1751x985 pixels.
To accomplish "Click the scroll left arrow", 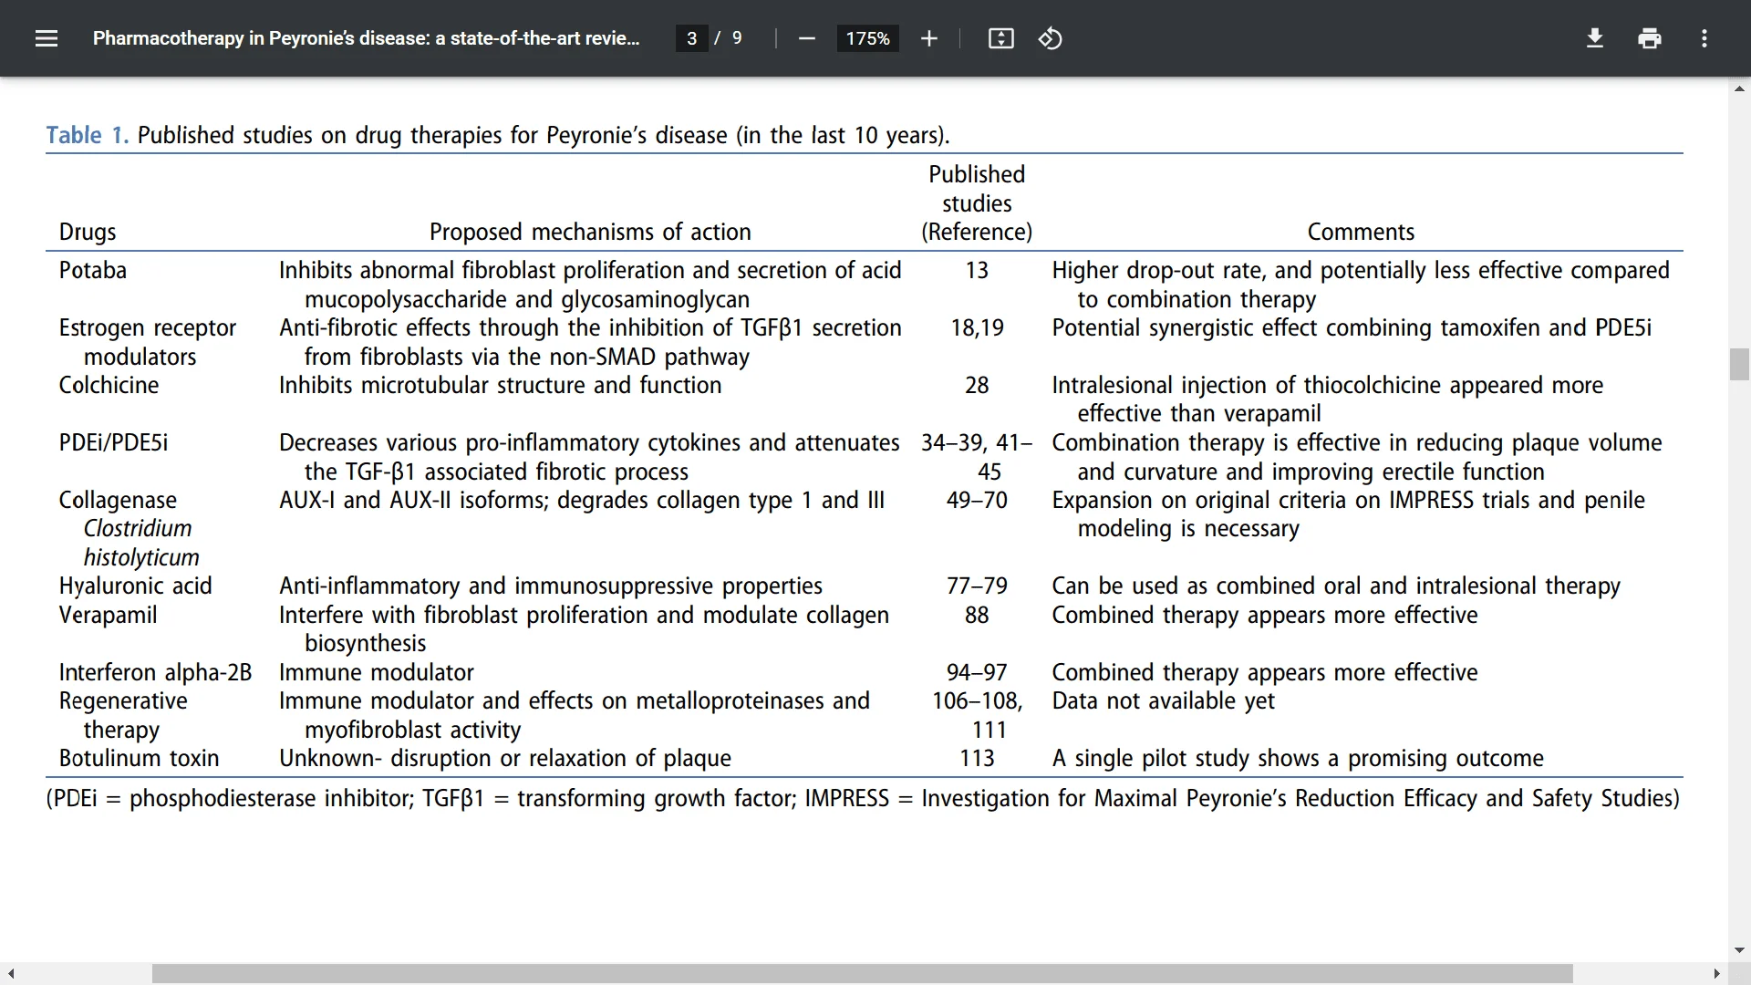I will 11,974.
